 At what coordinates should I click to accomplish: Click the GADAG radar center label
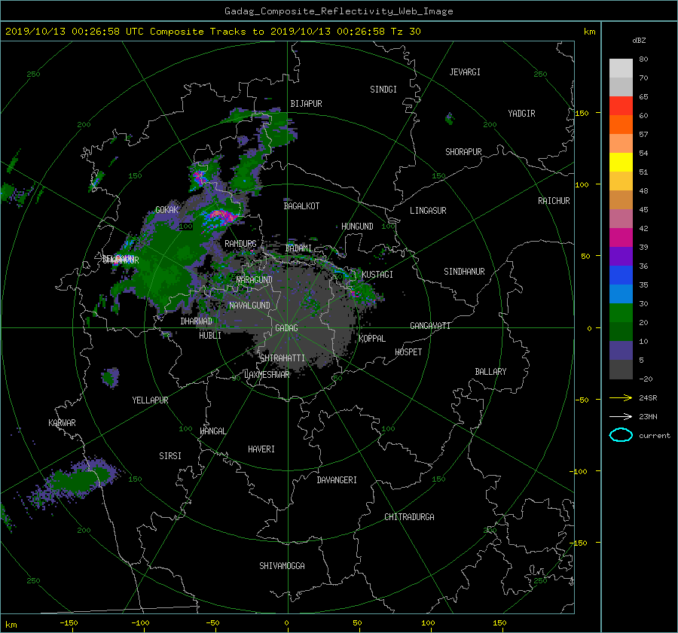(x=286, y=328)
